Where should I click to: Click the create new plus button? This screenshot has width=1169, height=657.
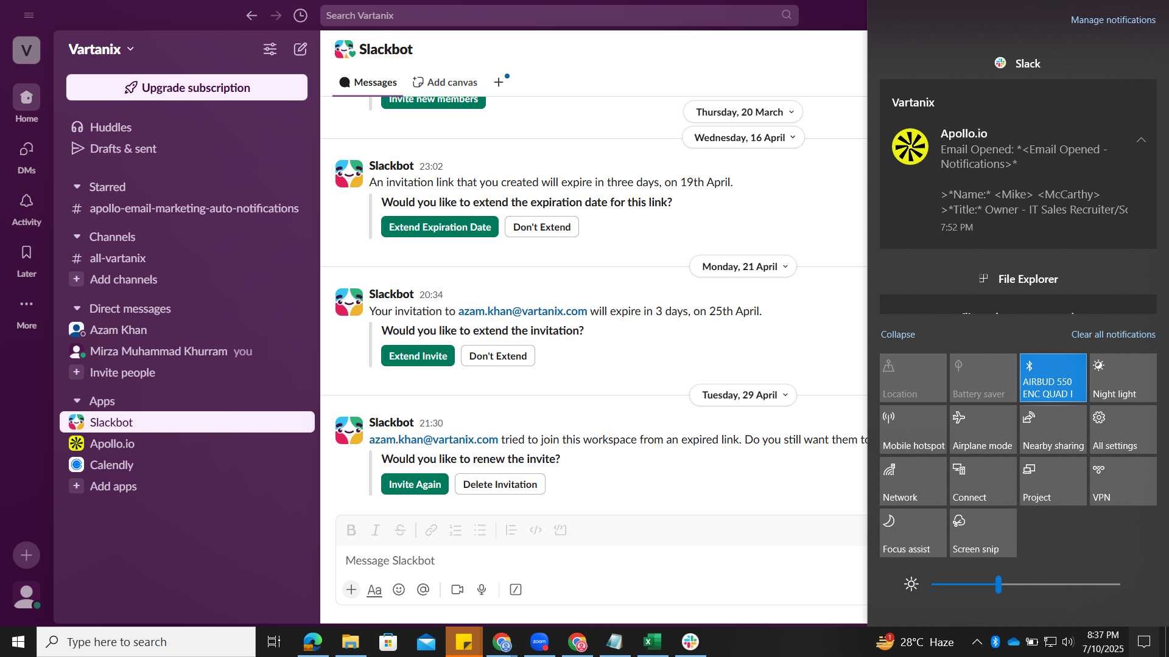(x=26, y=555)
